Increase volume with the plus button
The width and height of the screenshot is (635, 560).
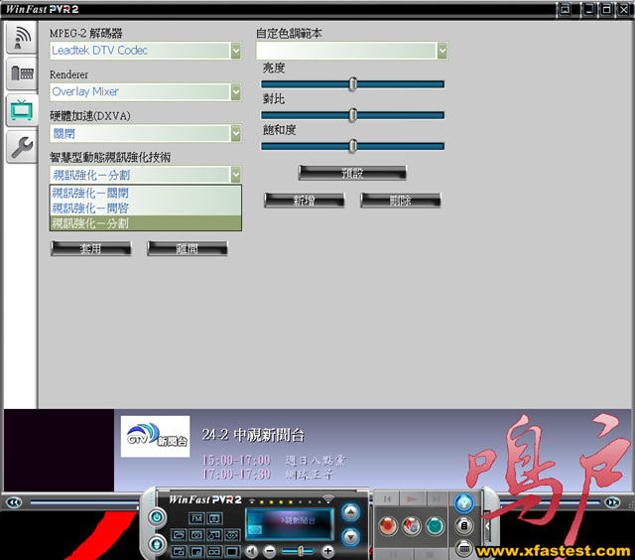(328, 551)
